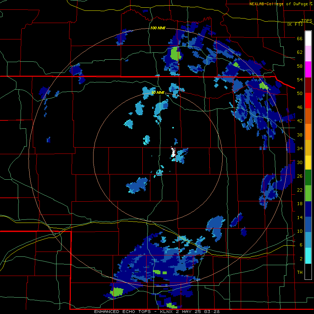Pick the dark green color bar swatch
This screenshot has height=314, width=314.
(x=308, y=178)
